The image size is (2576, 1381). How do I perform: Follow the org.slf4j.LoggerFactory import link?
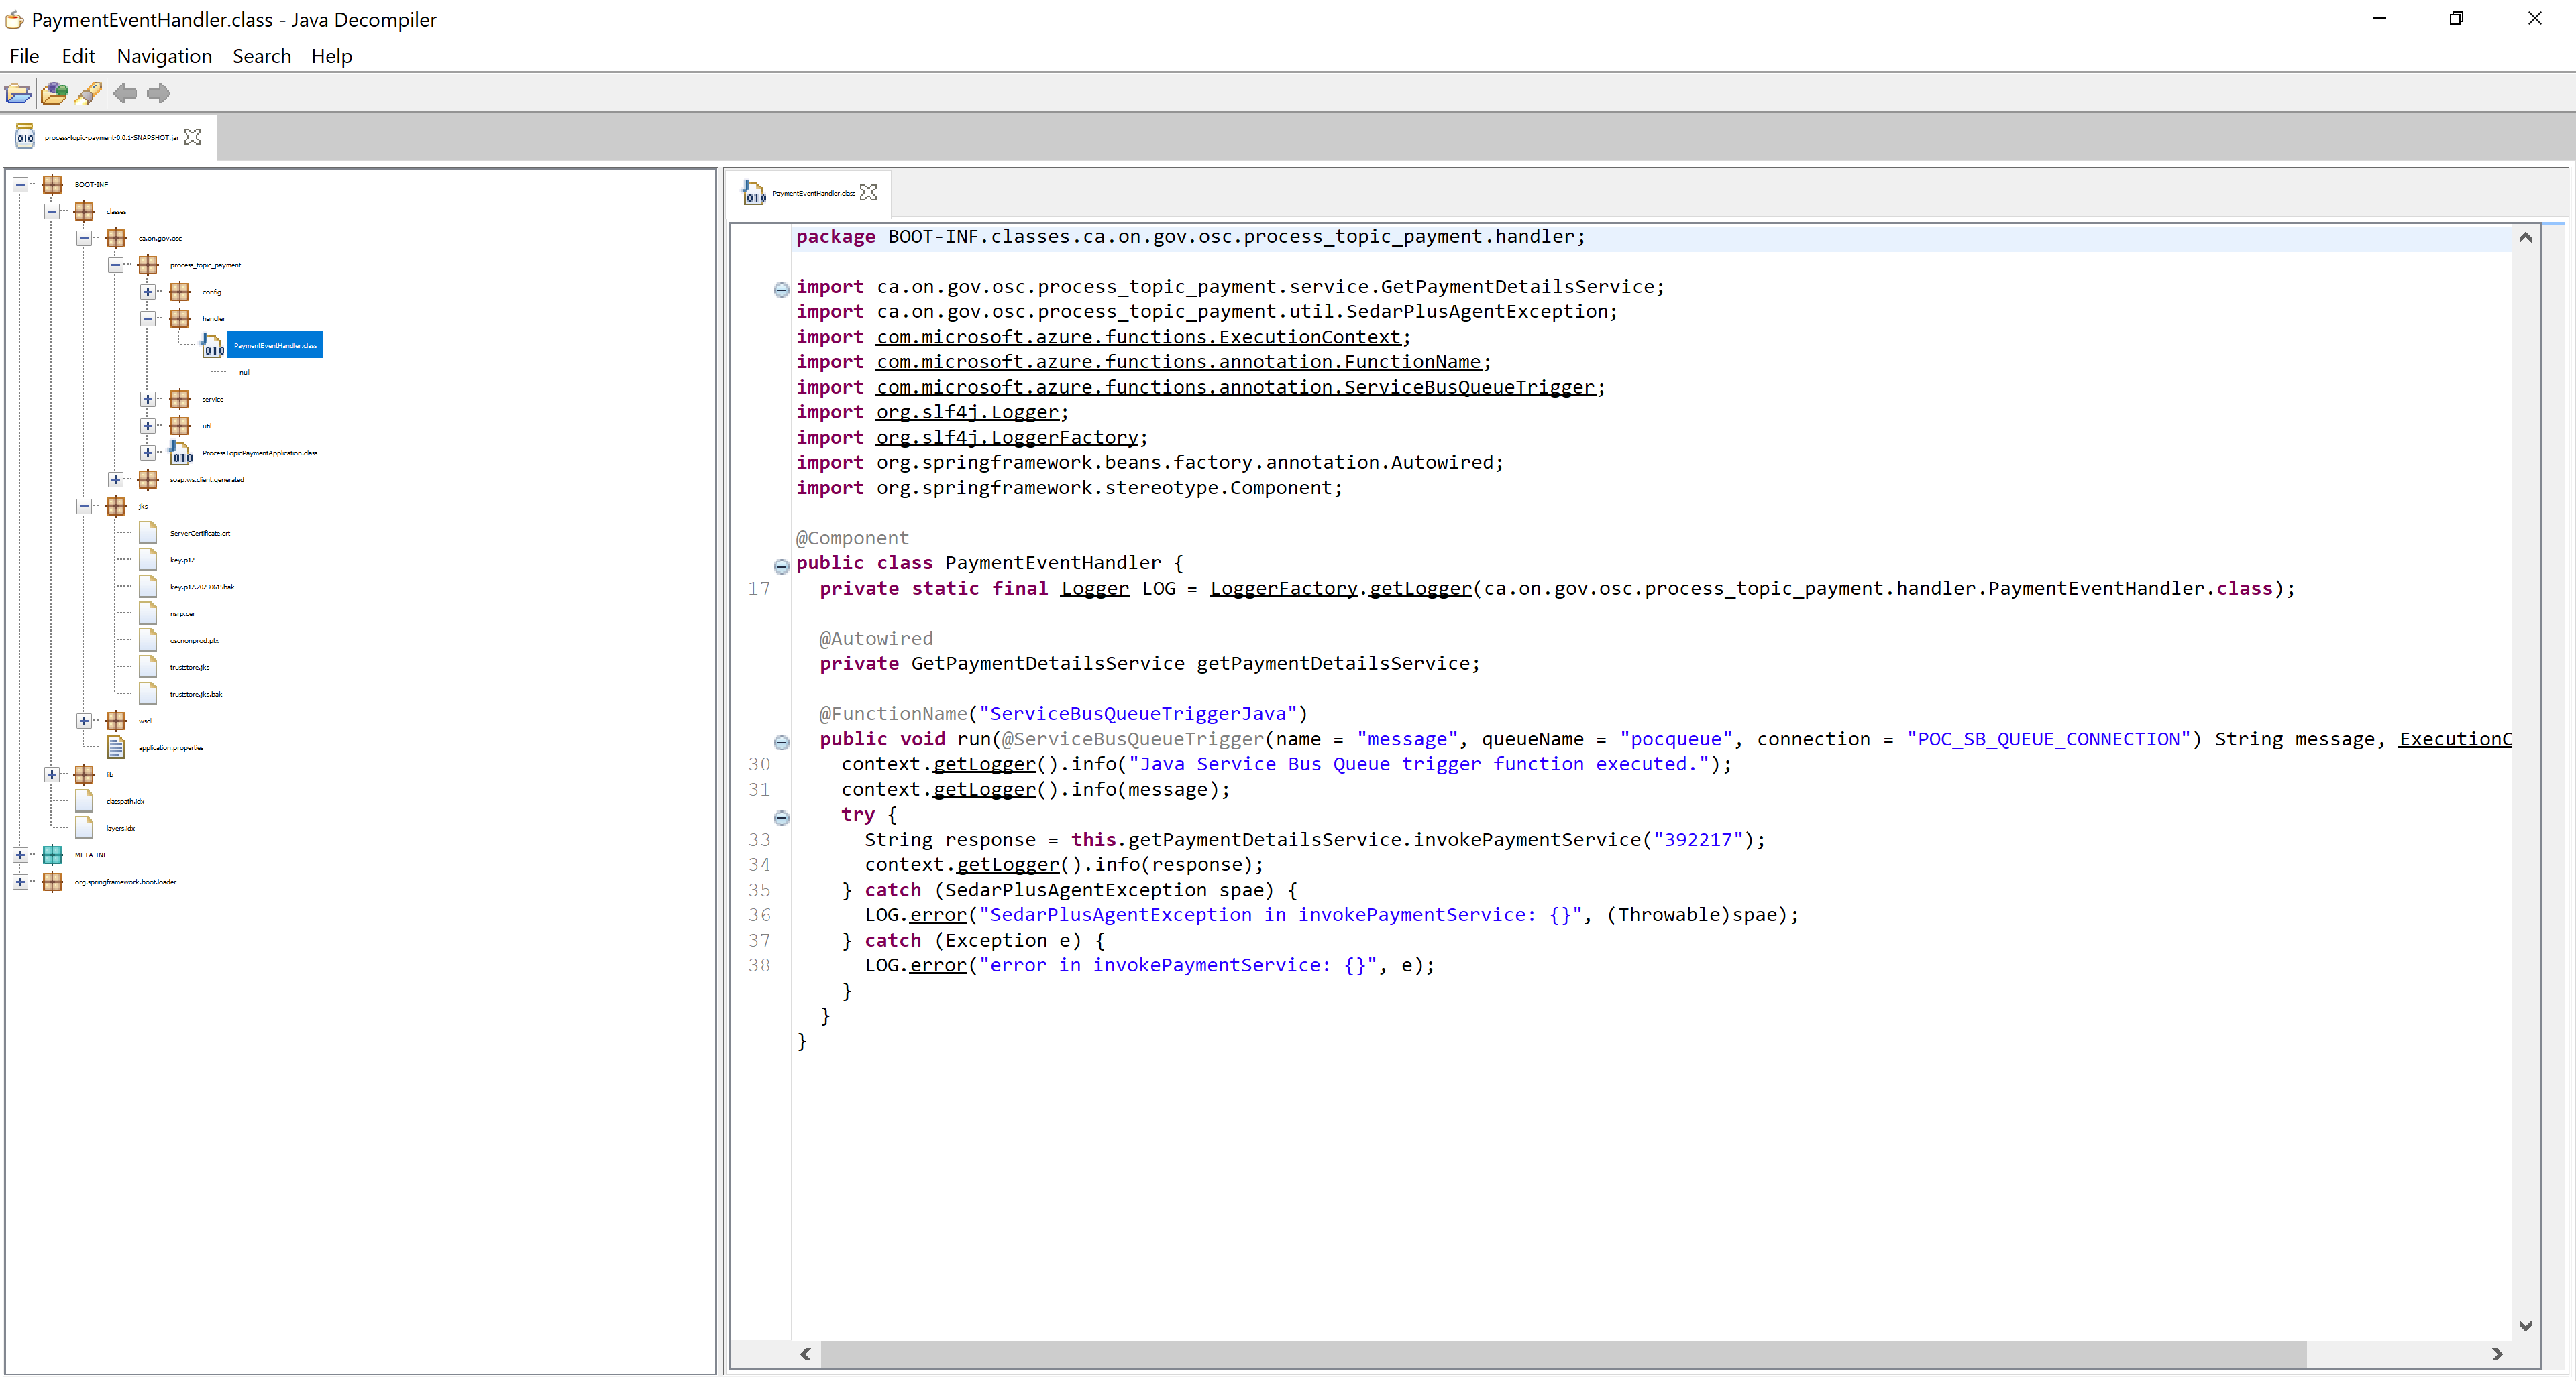[x=1008, y=436]
